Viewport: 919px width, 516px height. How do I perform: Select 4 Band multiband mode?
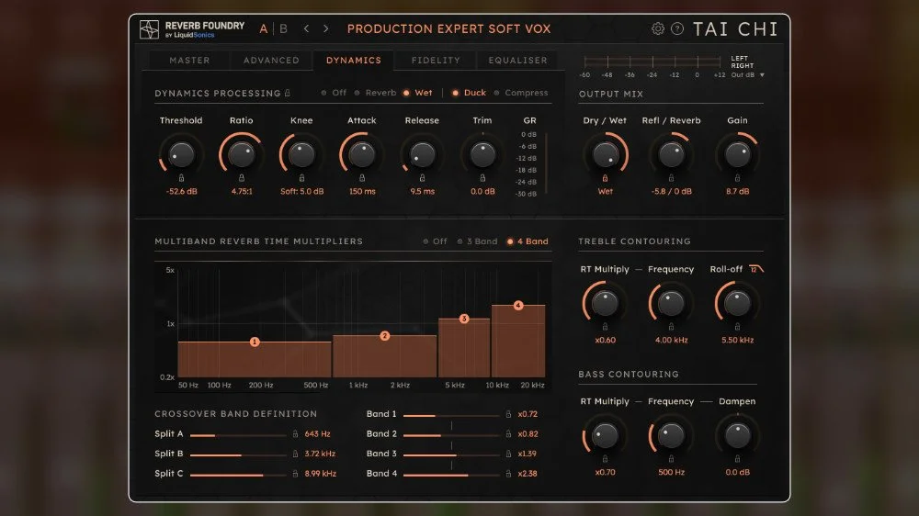coord(528,241)
